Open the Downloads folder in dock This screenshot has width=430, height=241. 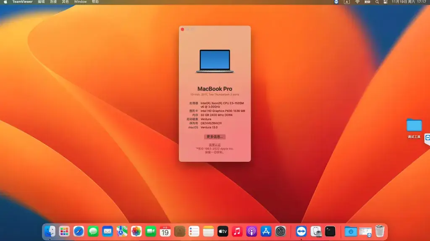[351, 231]
